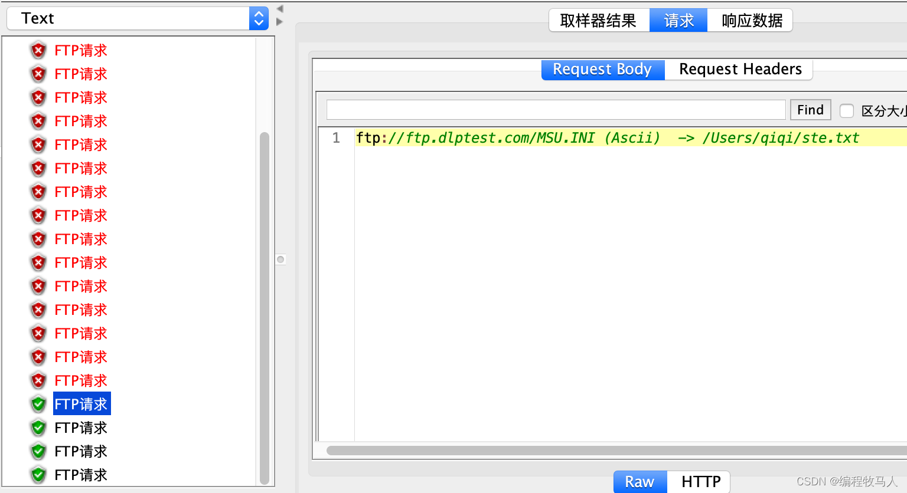The image size is (907, 493).
Task: Toggle the 区分大小写 case-sensitive checkbox
Action: click(847, 110)
